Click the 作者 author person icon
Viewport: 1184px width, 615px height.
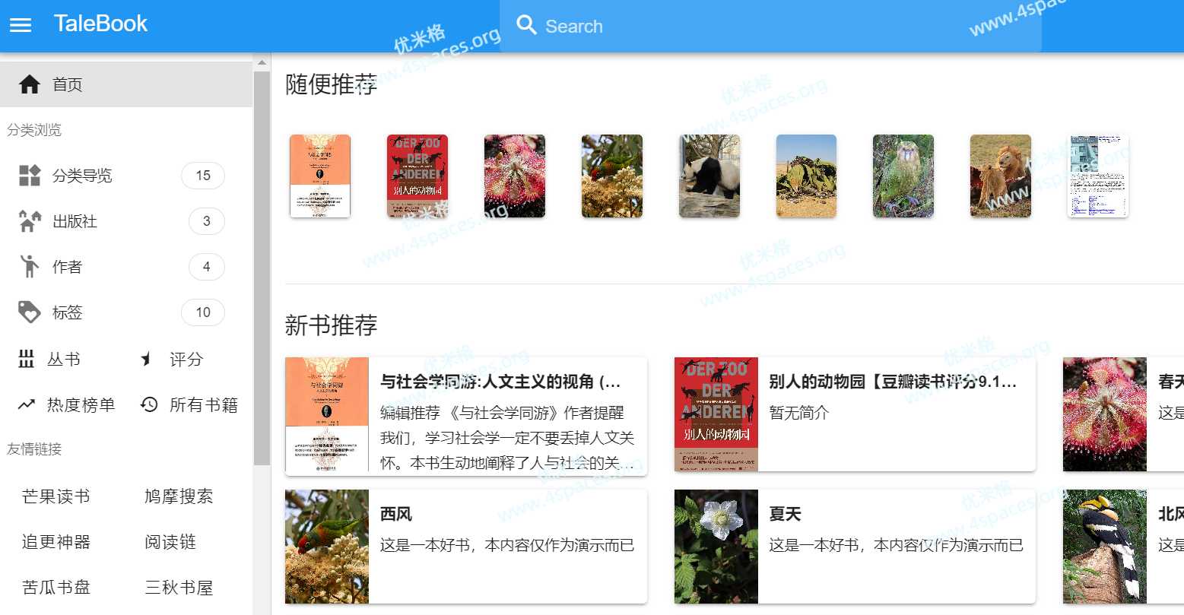pyautogui.click(x=30, y=267)
